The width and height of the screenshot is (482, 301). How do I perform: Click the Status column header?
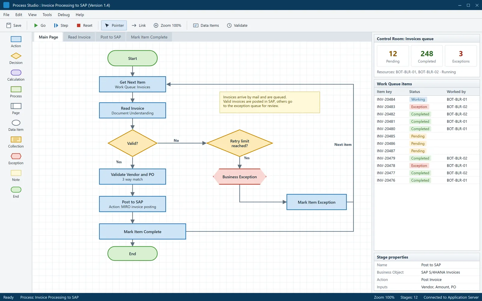(x=415, y=92)
